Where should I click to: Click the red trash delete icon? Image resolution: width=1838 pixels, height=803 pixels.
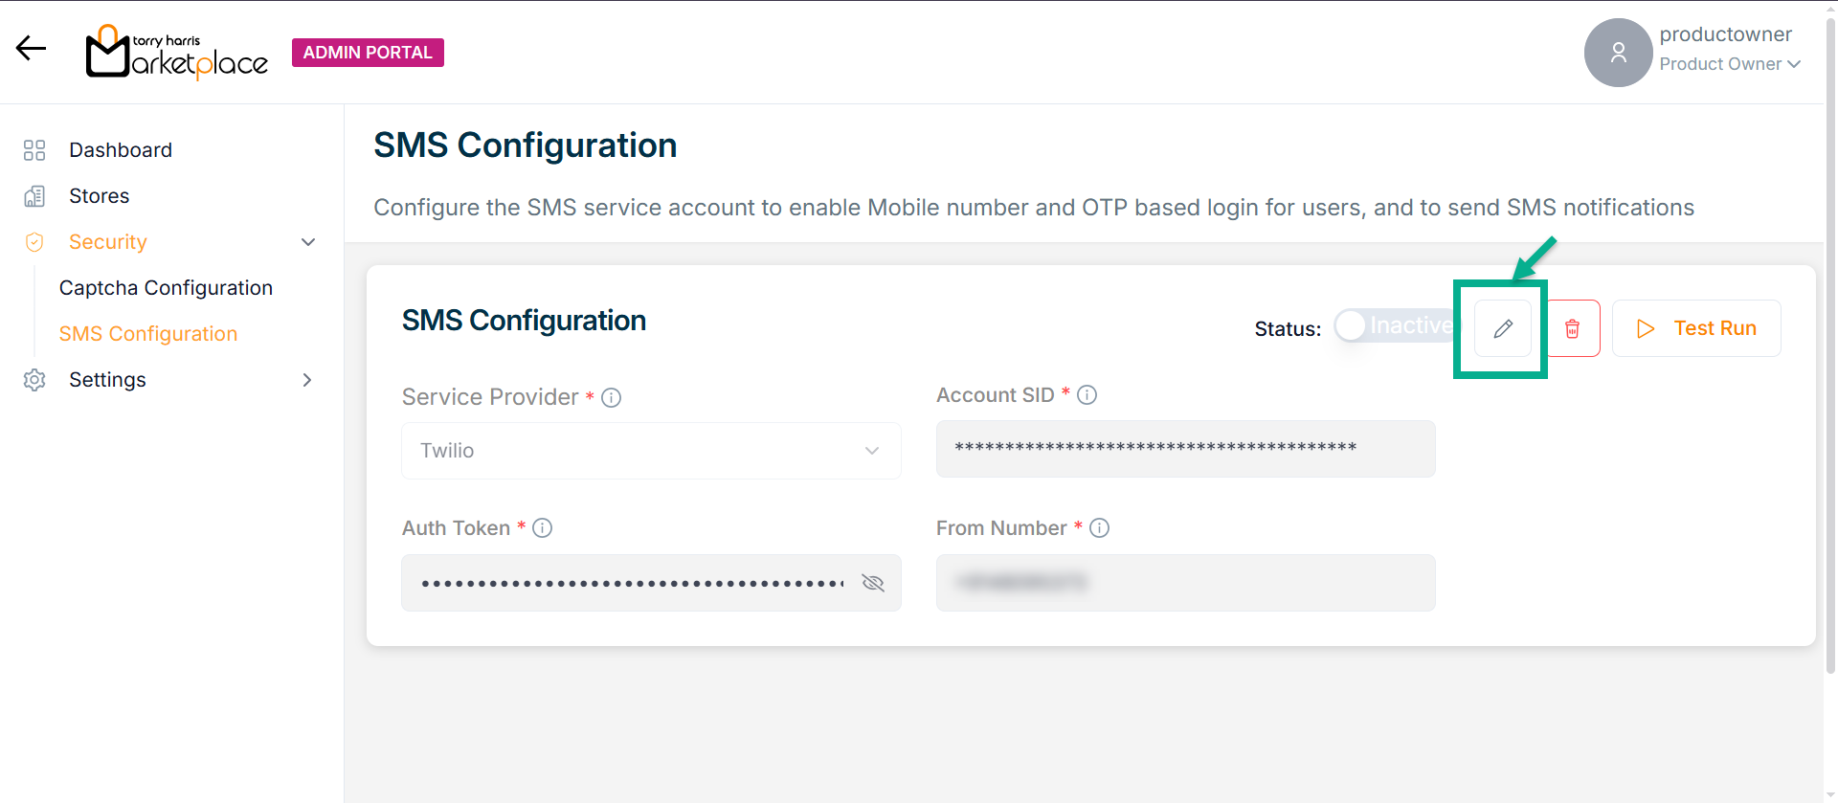tap(1572, 328)
